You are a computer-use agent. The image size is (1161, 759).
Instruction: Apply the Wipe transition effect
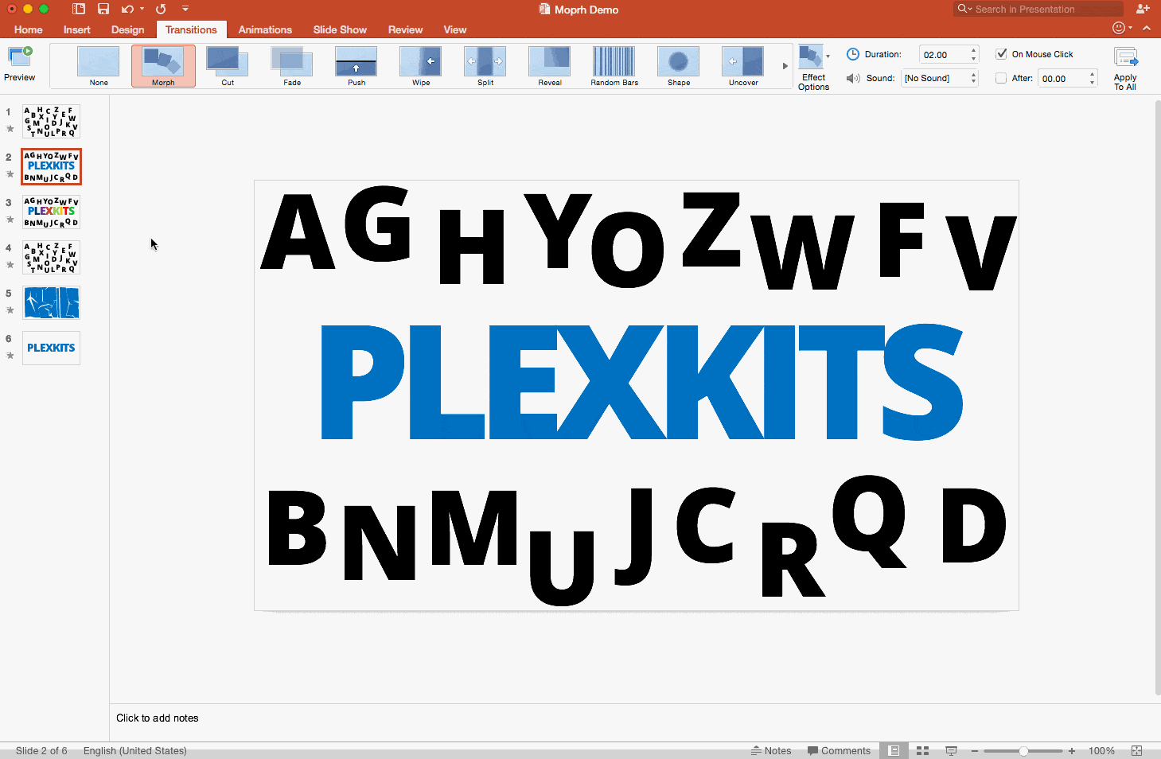[x=420, y=65]
